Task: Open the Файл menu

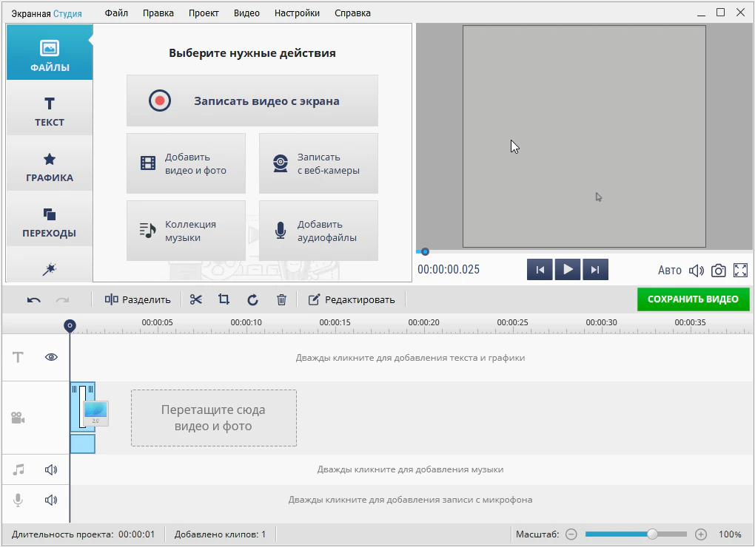Action: (x=116, y=13)
